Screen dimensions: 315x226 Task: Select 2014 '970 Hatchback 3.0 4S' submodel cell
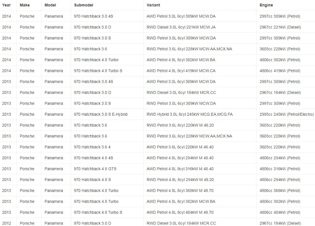94,16
